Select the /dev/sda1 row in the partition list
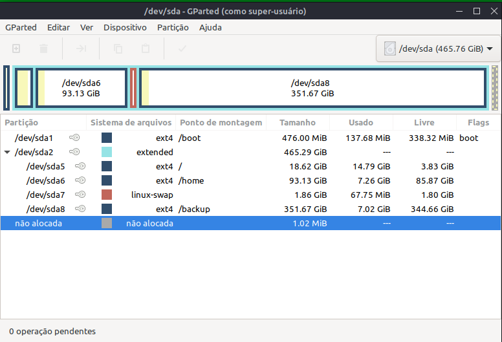Screen dimensions: 502x342 pos(250,138)
